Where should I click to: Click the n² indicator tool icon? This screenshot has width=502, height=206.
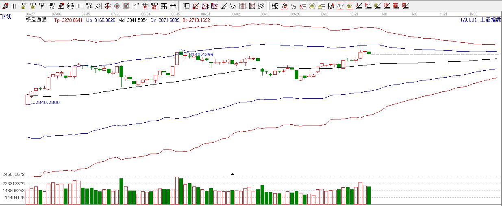click(x=89, y=6)
